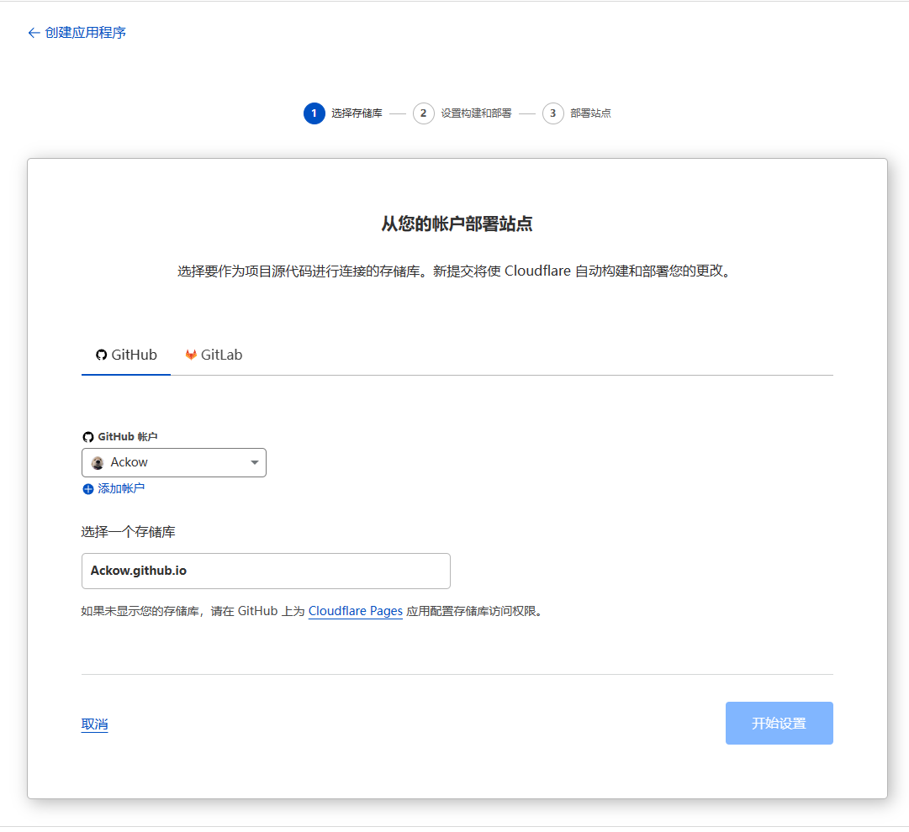Screen dimensions: 909x832
Task: Click 取消 to cancel
Action: 94,724
